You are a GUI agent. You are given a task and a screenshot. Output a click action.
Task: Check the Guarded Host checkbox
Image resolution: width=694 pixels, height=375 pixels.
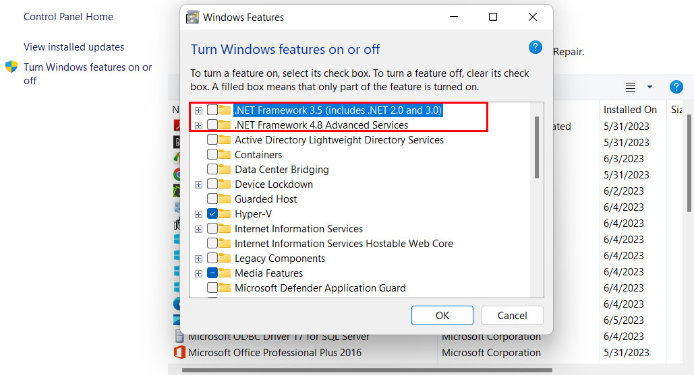pos(212,199)
